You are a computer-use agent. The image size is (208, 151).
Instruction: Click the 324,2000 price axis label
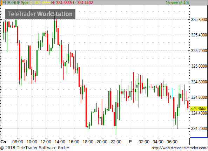199,128
